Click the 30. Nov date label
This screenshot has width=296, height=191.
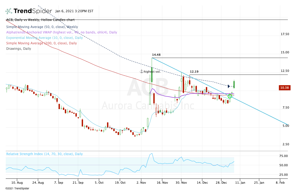pos(181,183)
